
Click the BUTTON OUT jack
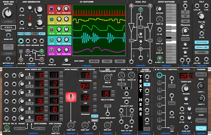[8, 59]
